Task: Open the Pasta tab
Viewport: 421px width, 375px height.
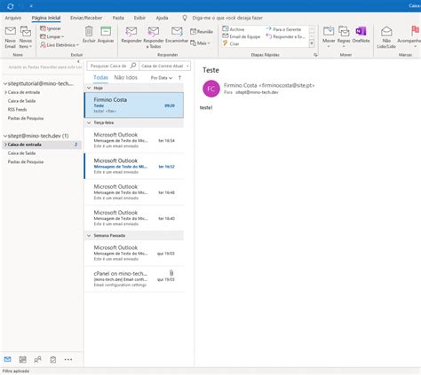Action: (118, 18)
